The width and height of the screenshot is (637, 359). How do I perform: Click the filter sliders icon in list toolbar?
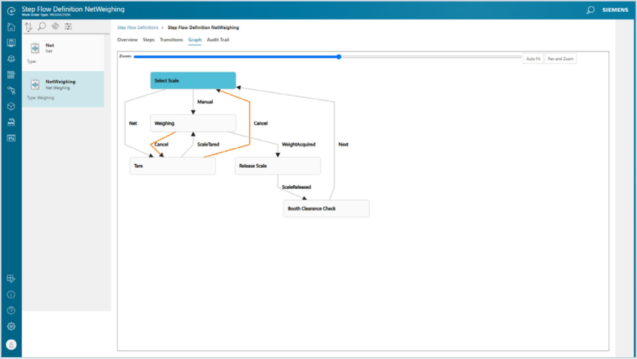pyautogui.click(x=68, y=26)
